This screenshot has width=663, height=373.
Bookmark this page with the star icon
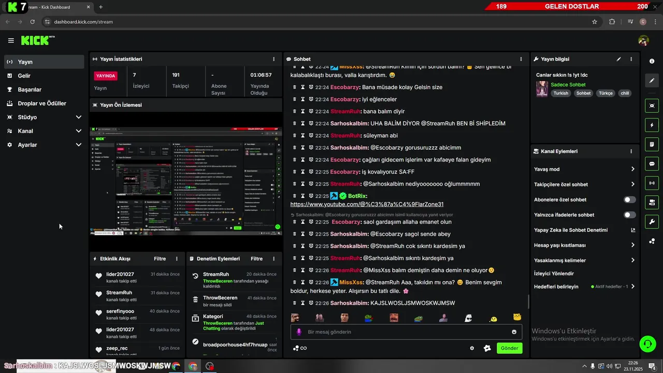(x=595, y=22)
